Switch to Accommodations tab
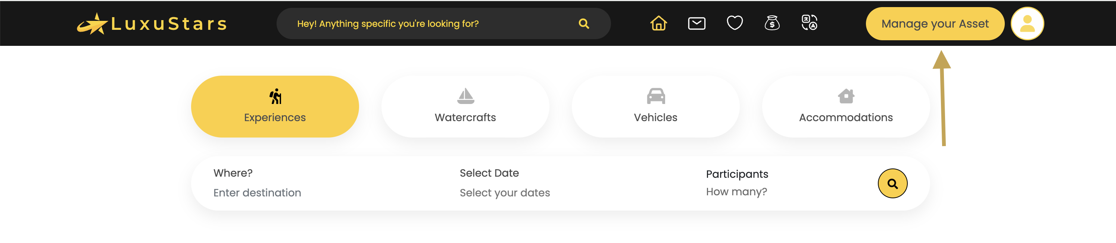 pyautogui.click(x=845, y=106)
